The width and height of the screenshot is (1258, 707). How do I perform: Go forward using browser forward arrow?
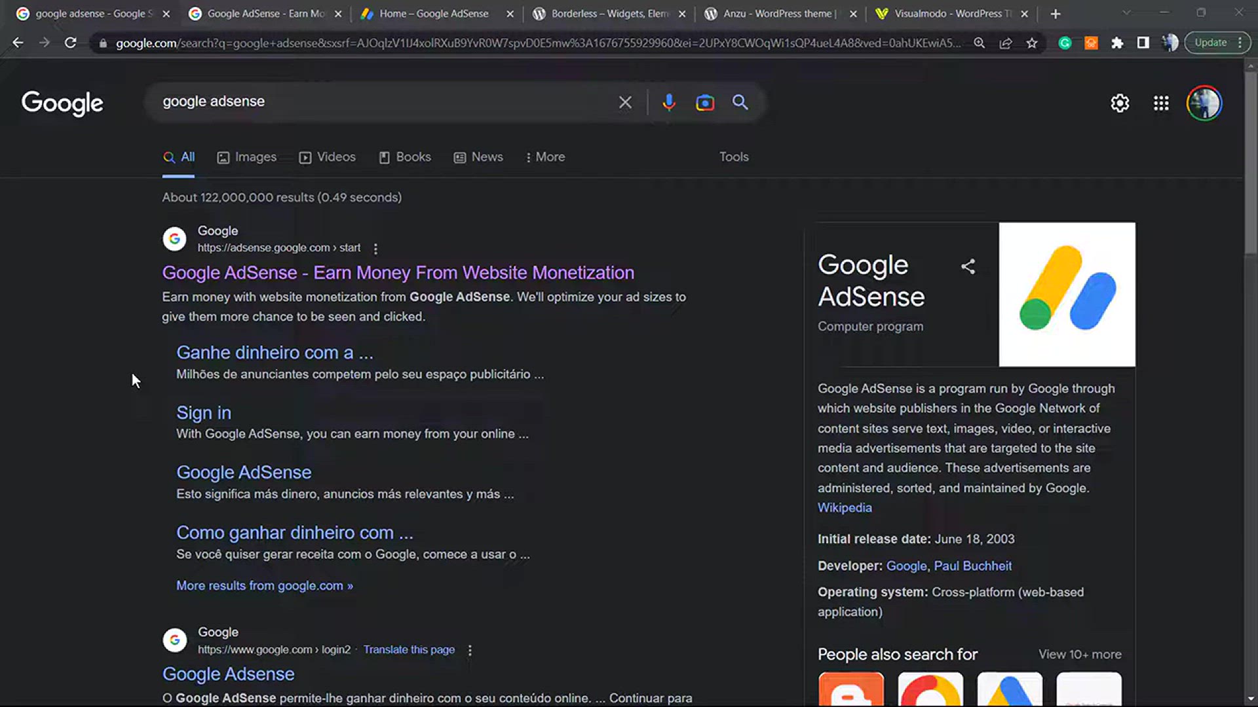(44, 43)
